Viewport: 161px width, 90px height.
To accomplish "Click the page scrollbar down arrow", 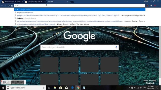I will [160, 84].
